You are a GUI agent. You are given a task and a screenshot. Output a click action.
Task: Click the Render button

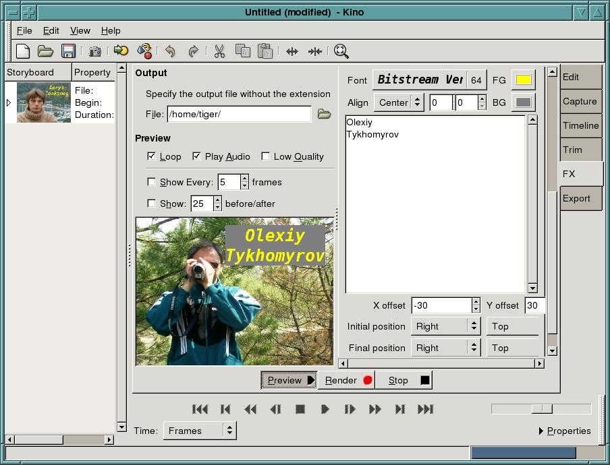click(348, 380)
